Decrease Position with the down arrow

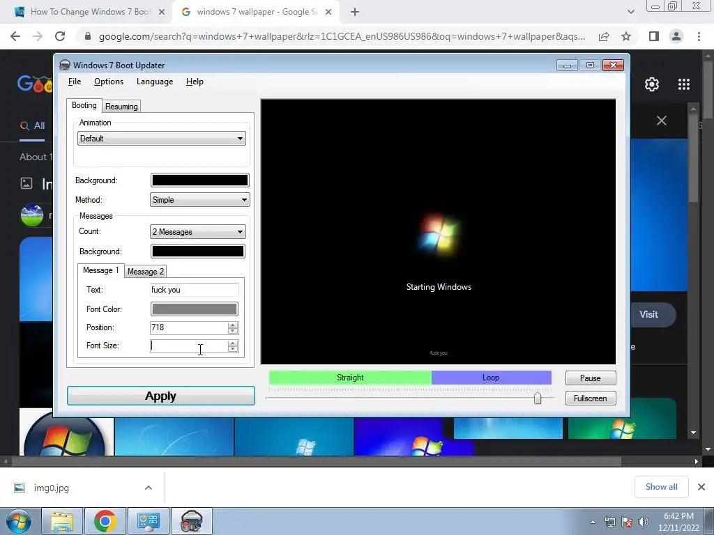click(233, 331)
